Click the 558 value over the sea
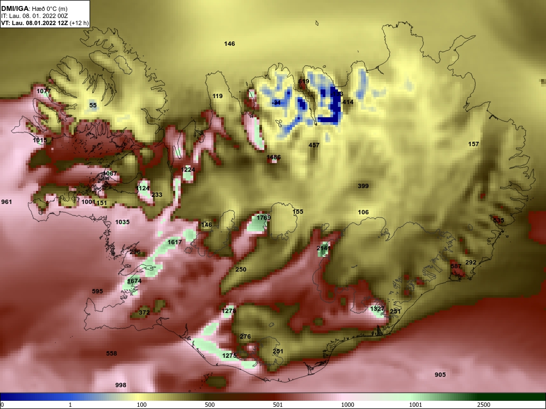The height and width of the screenshot is (409, 546). pos(111,353)
